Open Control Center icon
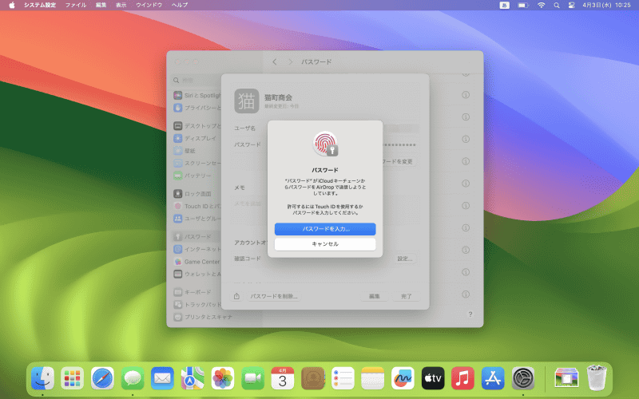Viewport: 639px width, 399px height. pyautogui.click(x=571, y=5)
